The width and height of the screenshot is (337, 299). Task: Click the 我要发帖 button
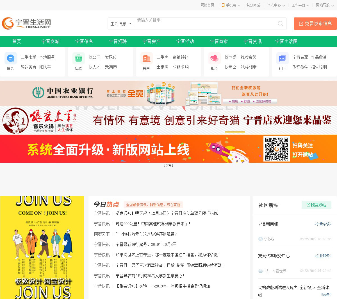316,205
